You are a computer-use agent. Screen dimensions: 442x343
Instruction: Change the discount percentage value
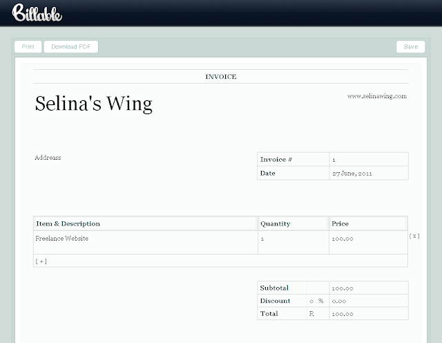click(311, 302)
